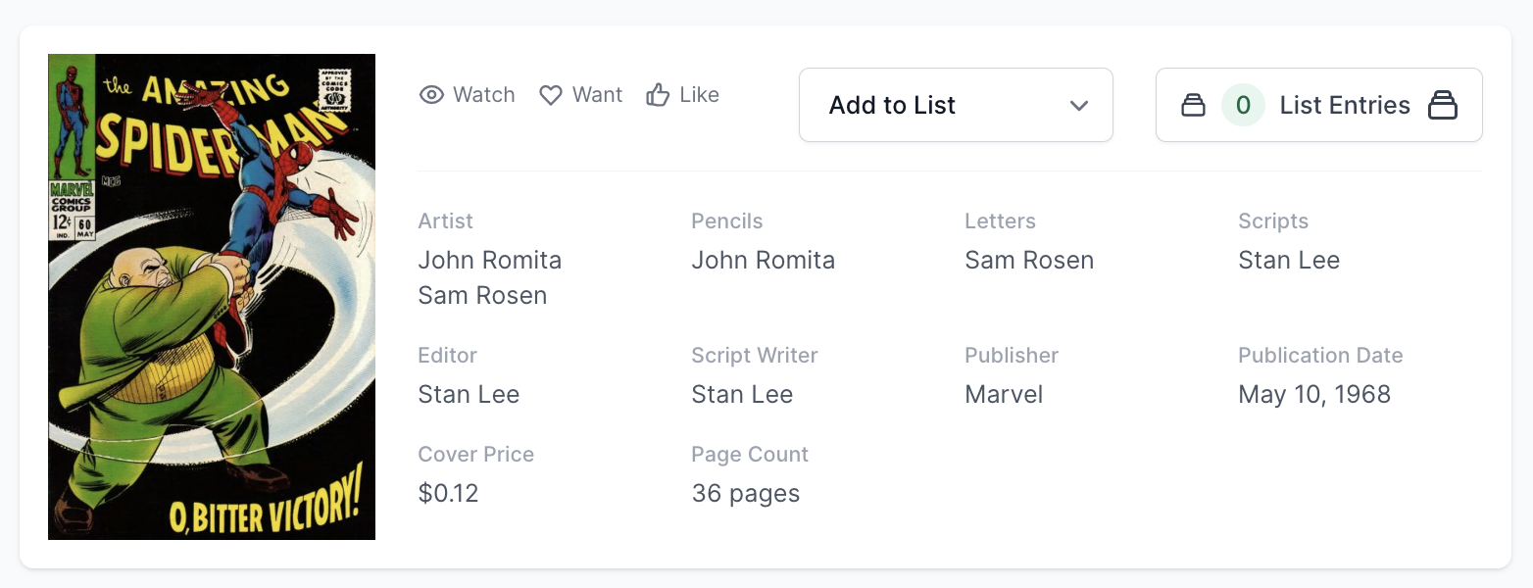This screenshot has width=1533, height=588.
Task: Click the May 10, 1968 publication date
Action: [1314, 395]
